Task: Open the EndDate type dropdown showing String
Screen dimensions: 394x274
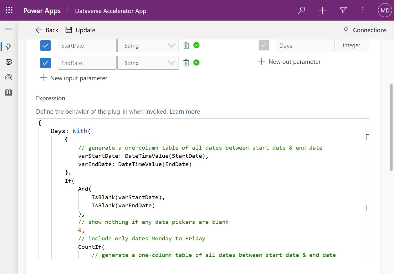Action: (172, 63)
